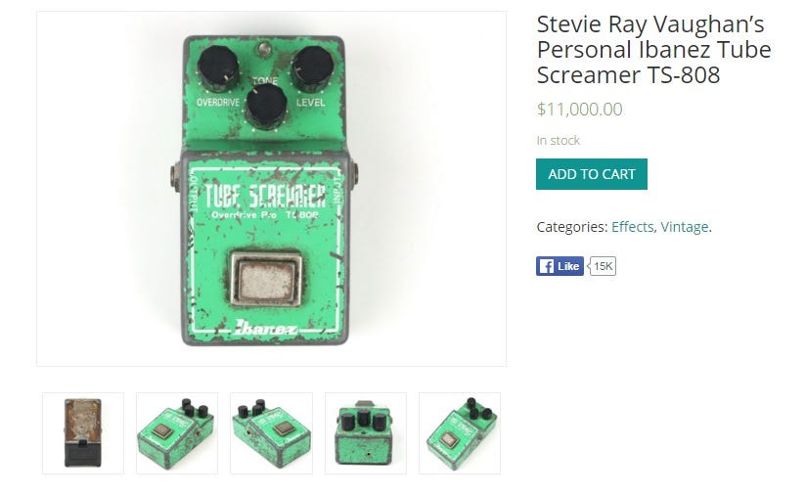Click the Overdrive knob in main photo
Image resolution: width=806 pixels, height=495 pixels.
click(x=218, y=68)
